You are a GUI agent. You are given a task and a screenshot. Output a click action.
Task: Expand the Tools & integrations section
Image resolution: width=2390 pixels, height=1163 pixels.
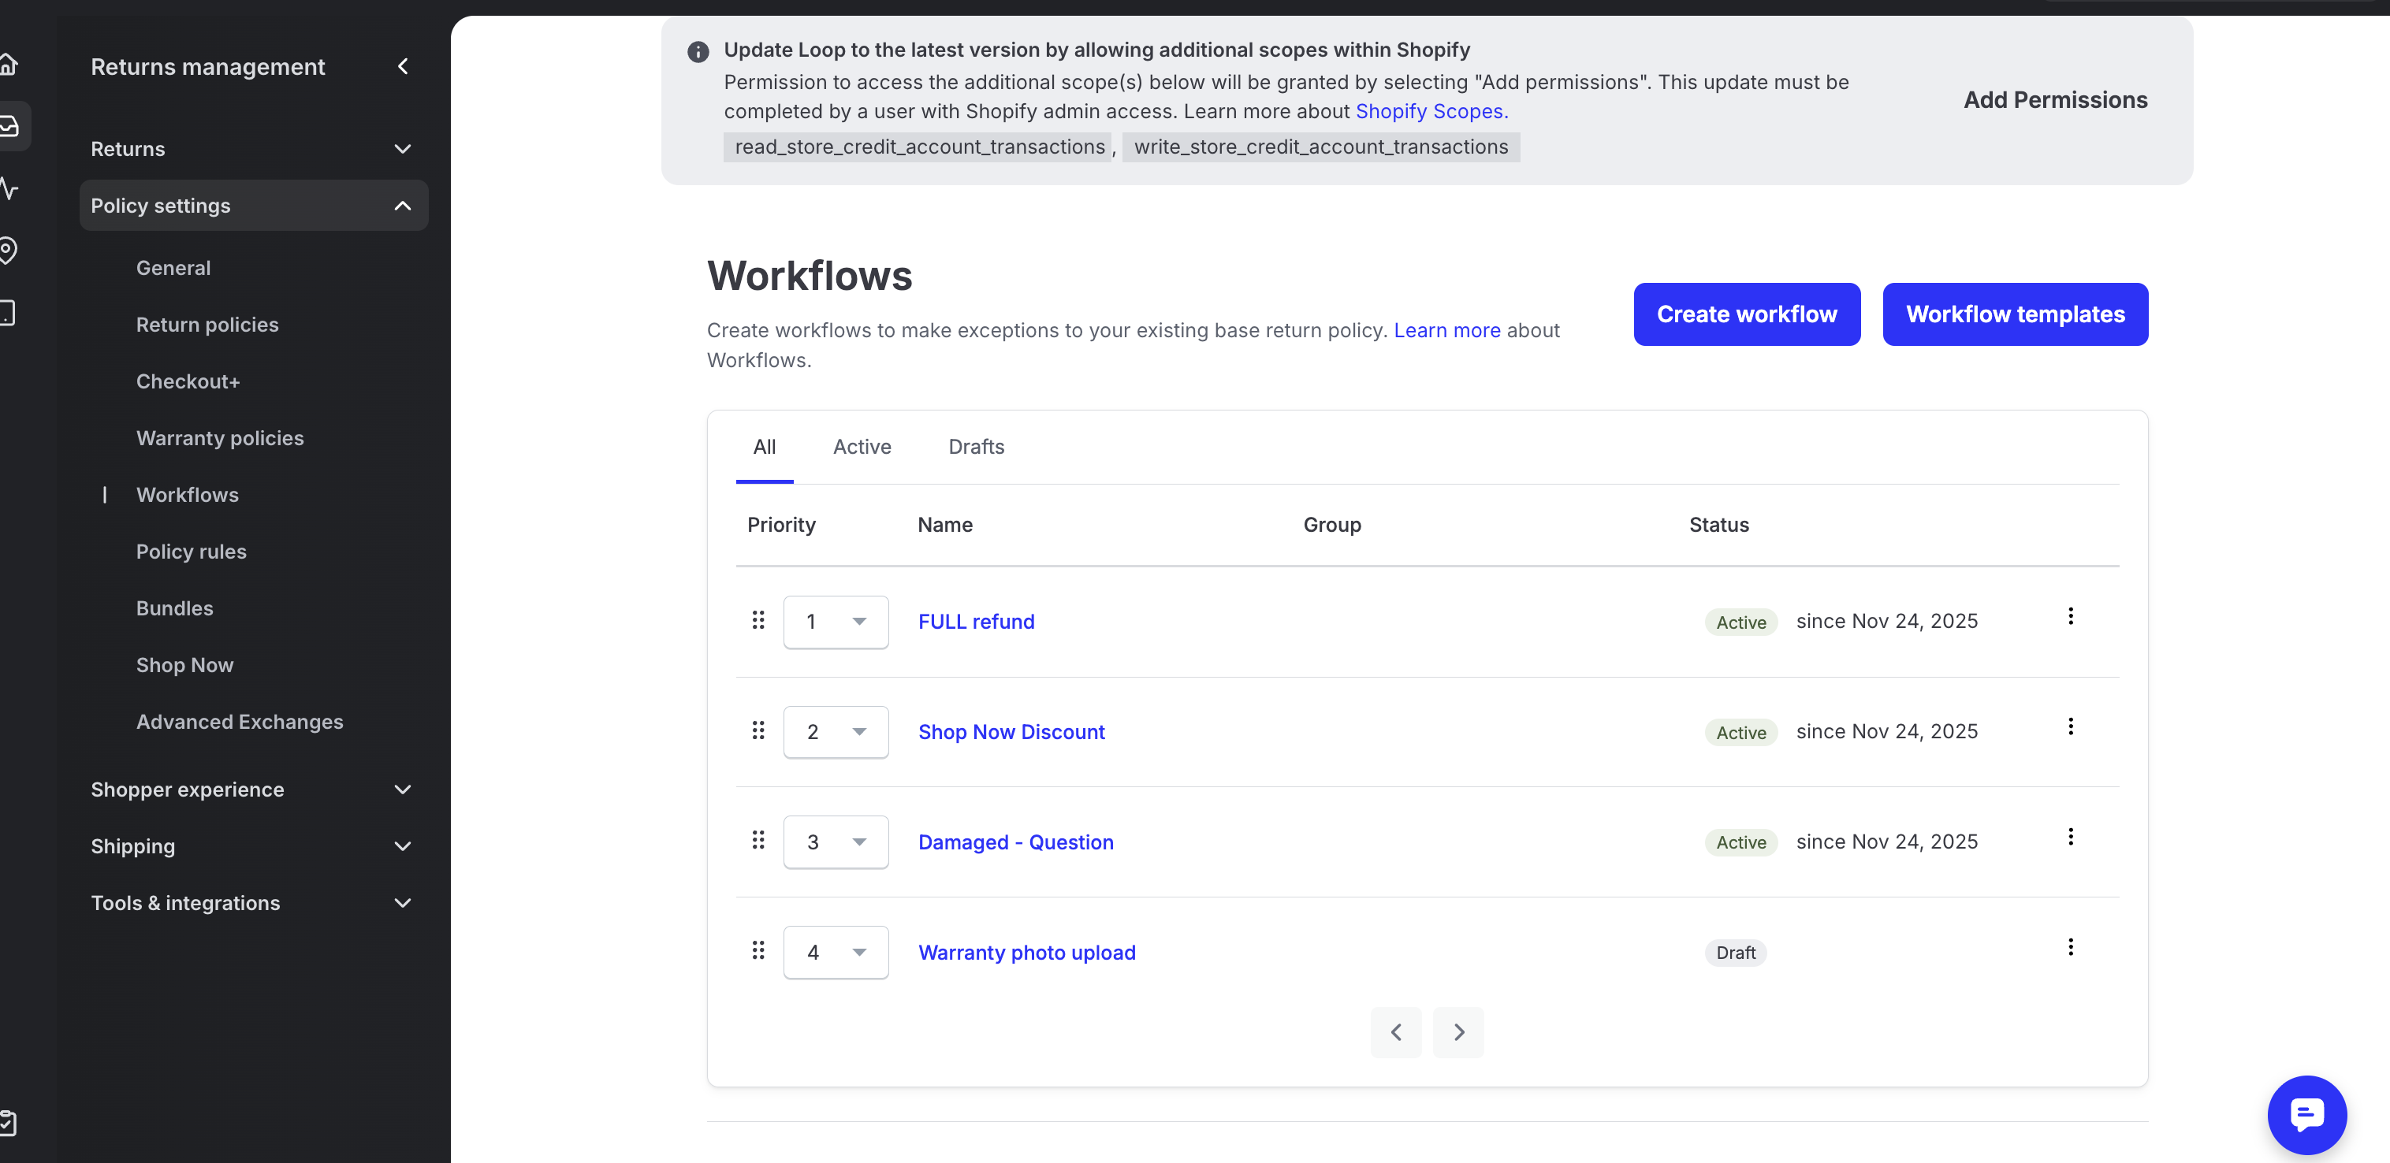click(x=251, y=902)
